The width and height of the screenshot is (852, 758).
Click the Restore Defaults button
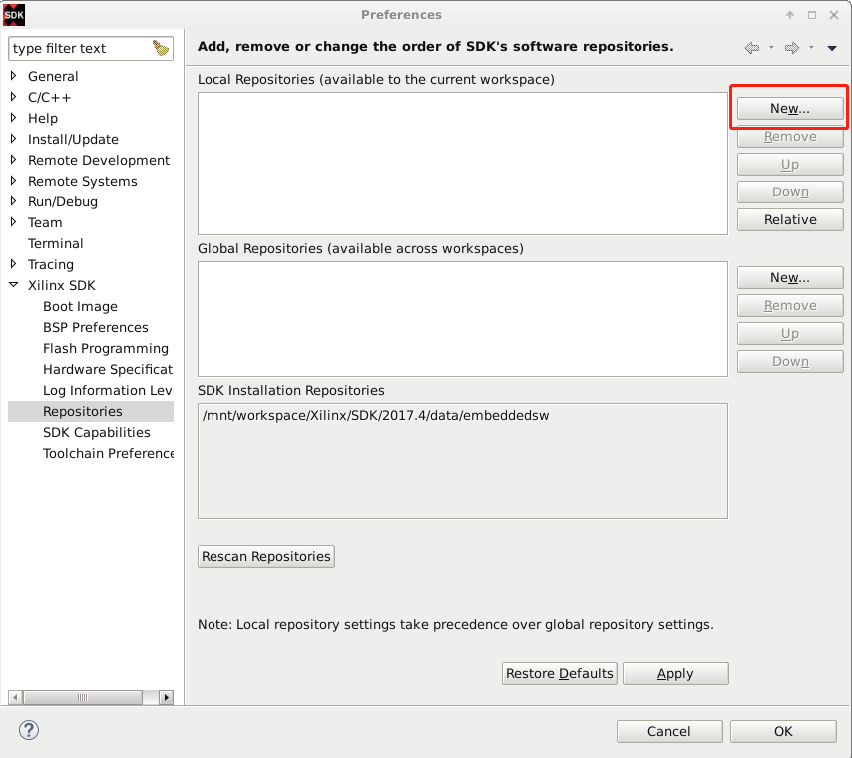[559, 673]
